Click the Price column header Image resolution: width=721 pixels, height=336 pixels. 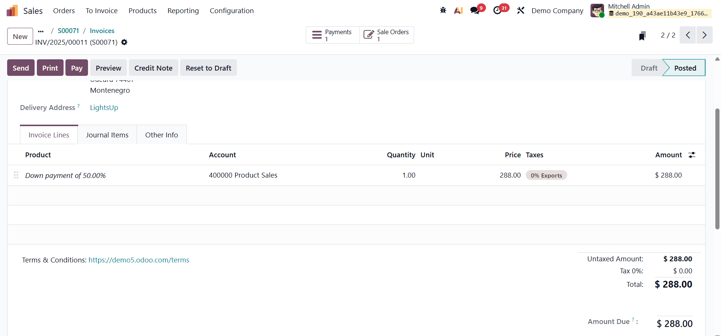pyautogui.click(x=513, y=155)
